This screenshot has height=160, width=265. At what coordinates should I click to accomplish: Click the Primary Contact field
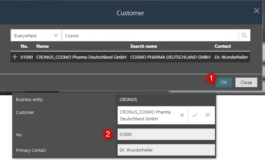click(x=166, y=150)
